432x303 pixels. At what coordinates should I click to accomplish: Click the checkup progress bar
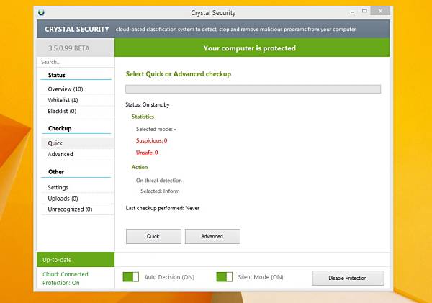(253, 89)
